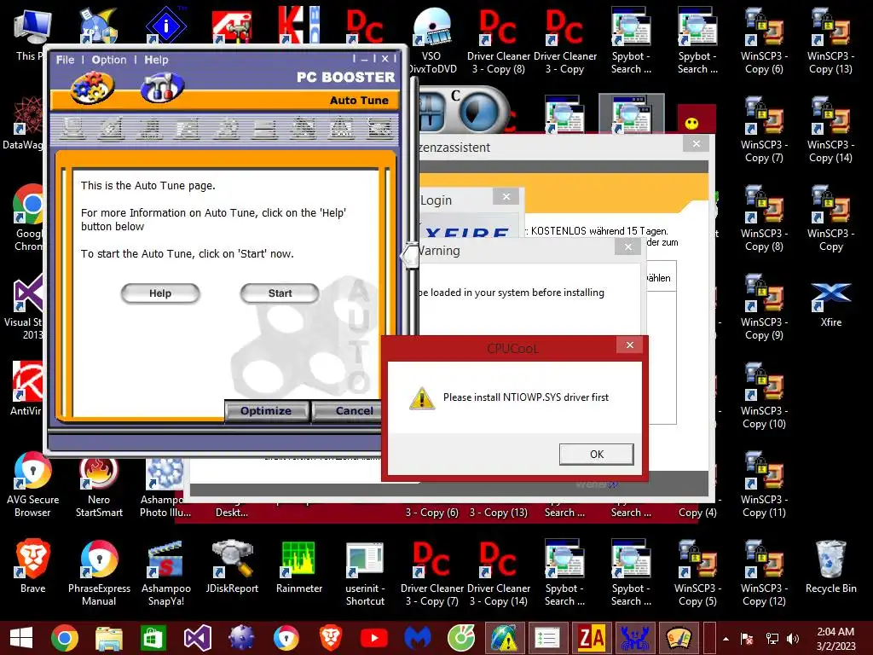Open Option menu in PC Booster
Viewport: 873px width, 655px height.
pyautogui.click(x=109, y=60)
